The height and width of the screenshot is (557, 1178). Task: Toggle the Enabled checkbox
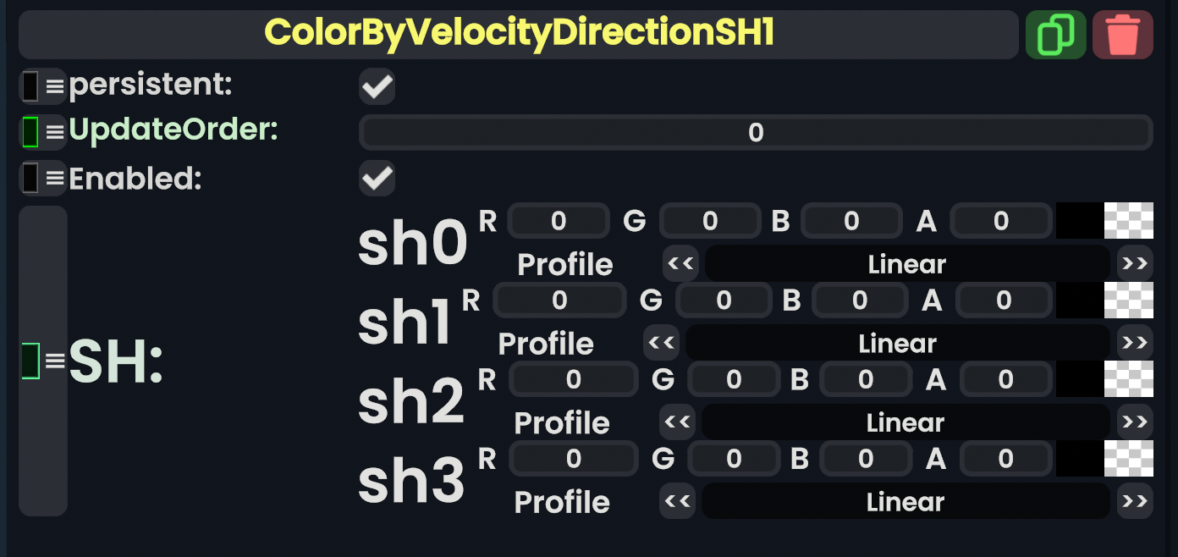tap(377, 179)
